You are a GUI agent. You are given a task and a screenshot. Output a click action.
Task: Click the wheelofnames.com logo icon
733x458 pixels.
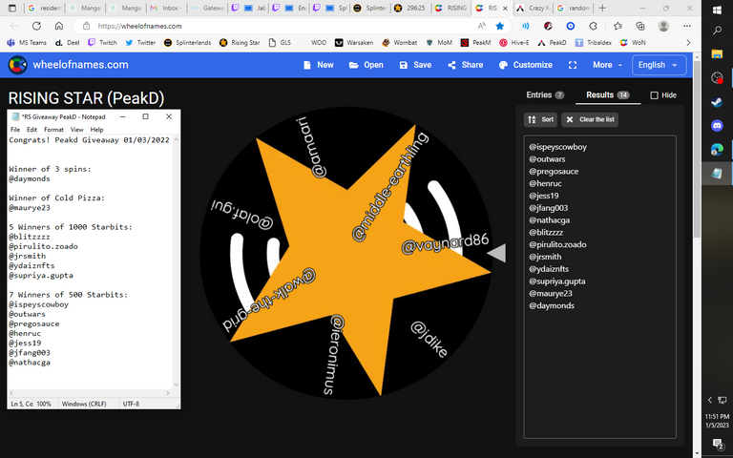17,65
